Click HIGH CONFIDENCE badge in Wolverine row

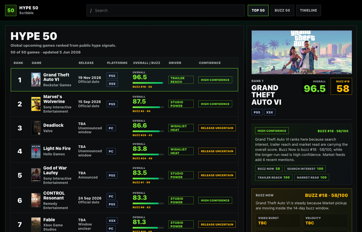point(215,104)
